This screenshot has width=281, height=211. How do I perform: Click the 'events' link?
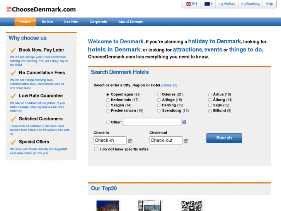pos(213,50)
